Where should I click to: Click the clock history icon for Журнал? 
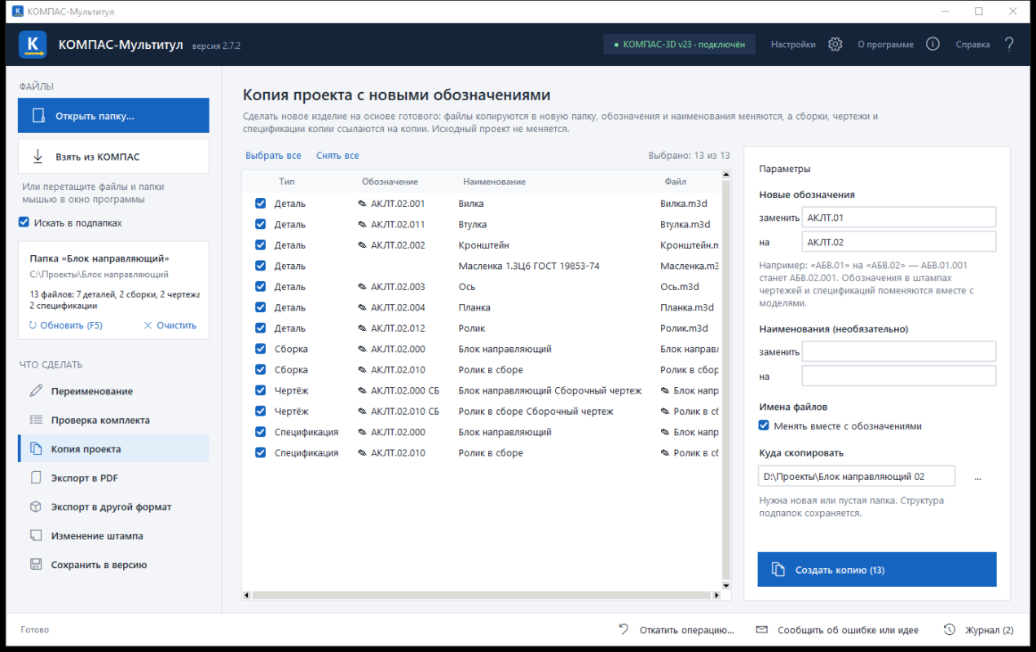pyautogui.click(x=950, y=629)
